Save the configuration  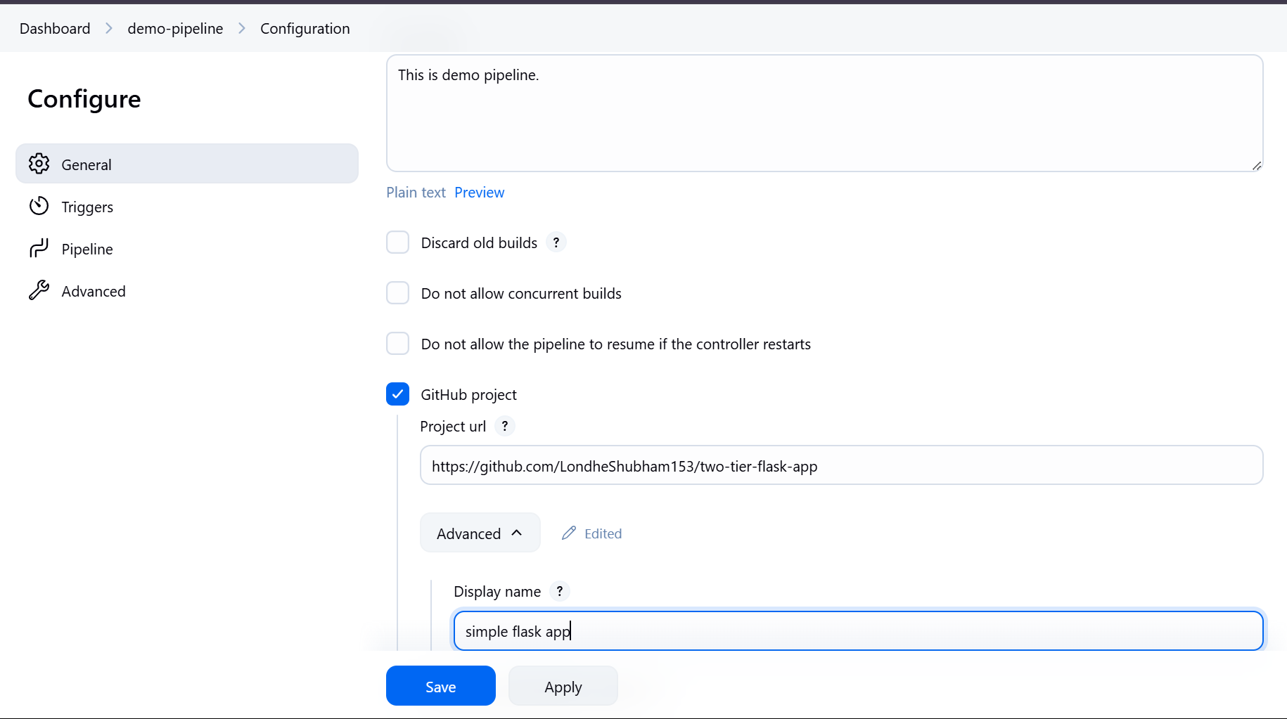click(441, 686)
